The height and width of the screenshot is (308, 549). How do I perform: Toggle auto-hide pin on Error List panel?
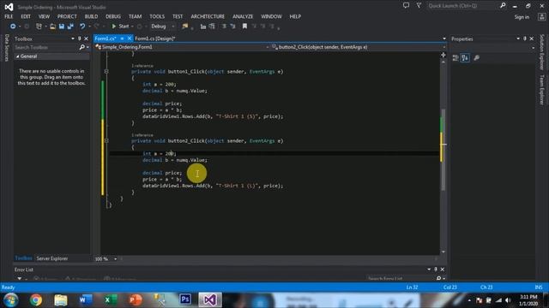point(436,269)
